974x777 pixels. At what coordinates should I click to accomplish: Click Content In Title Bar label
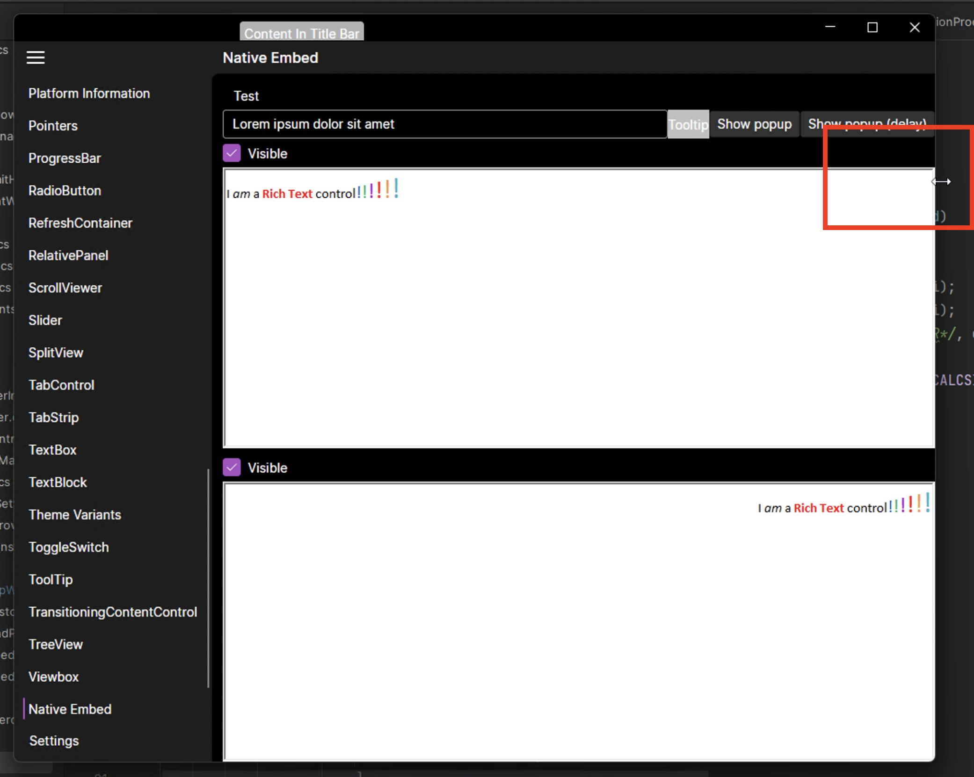tap(301, 33)
